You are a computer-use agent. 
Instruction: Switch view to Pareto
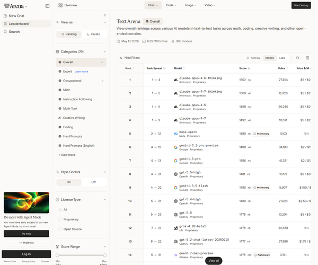[93, 34]
